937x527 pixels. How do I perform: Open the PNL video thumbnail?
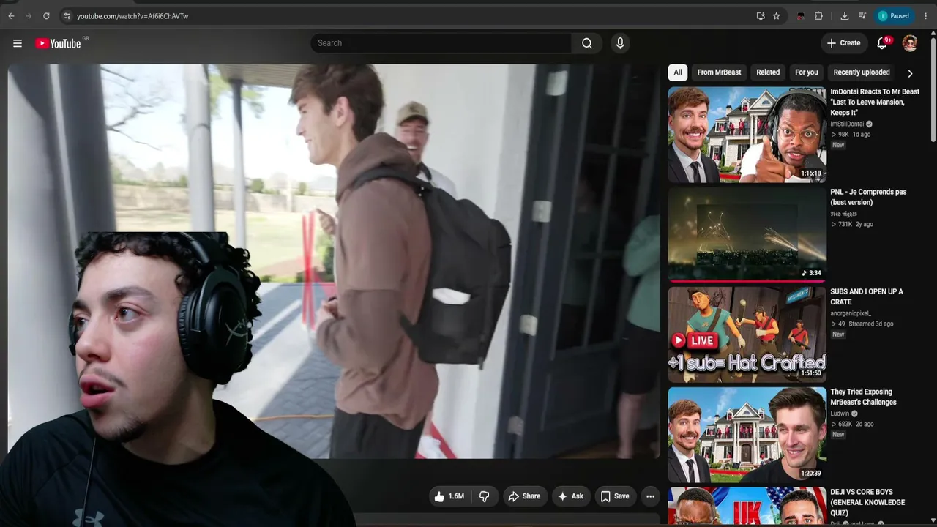coord(747,234)
